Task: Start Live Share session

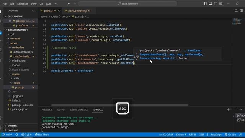Action: (42, 135)
